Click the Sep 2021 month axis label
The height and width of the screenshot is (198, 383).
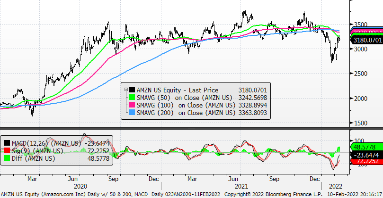click(x=274, y=179)
